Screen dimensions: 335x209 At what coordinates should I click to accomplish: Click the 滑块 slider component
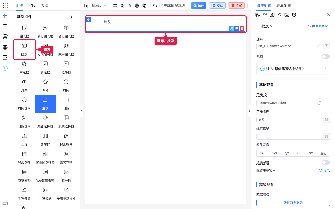[x=45, y=103]
